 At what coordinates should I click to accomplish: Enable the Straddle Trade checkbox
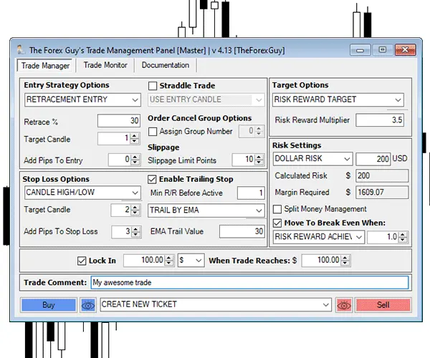[153, 86]
